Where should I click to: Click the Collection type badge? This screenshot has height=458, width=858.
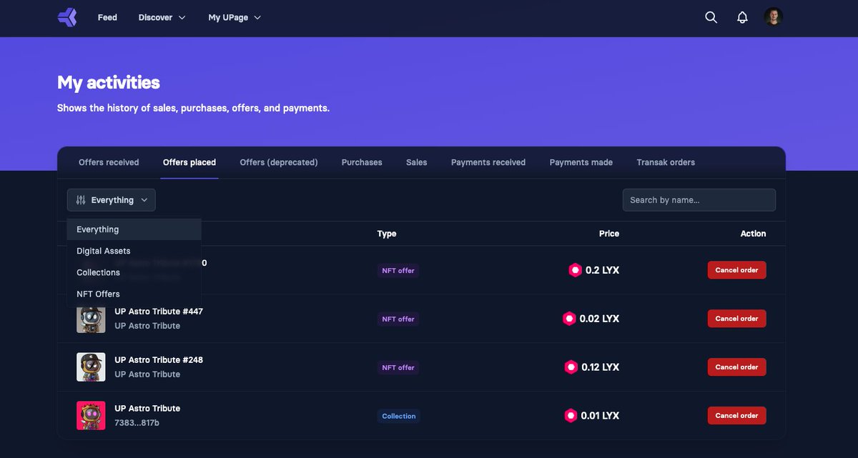[x=399, y=417]
